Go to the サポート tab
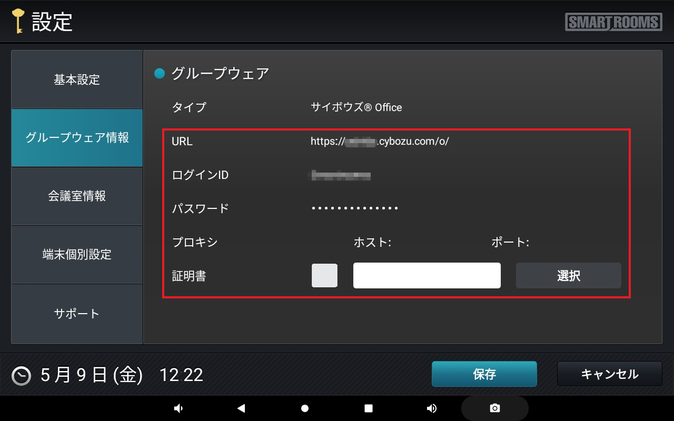This screenshot has width=674, height=421. tap(77, 314)
